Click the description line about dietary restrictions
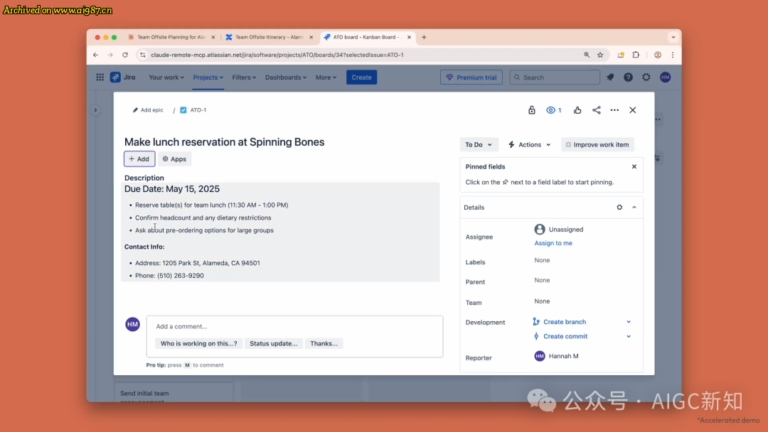 pos(203,217)
